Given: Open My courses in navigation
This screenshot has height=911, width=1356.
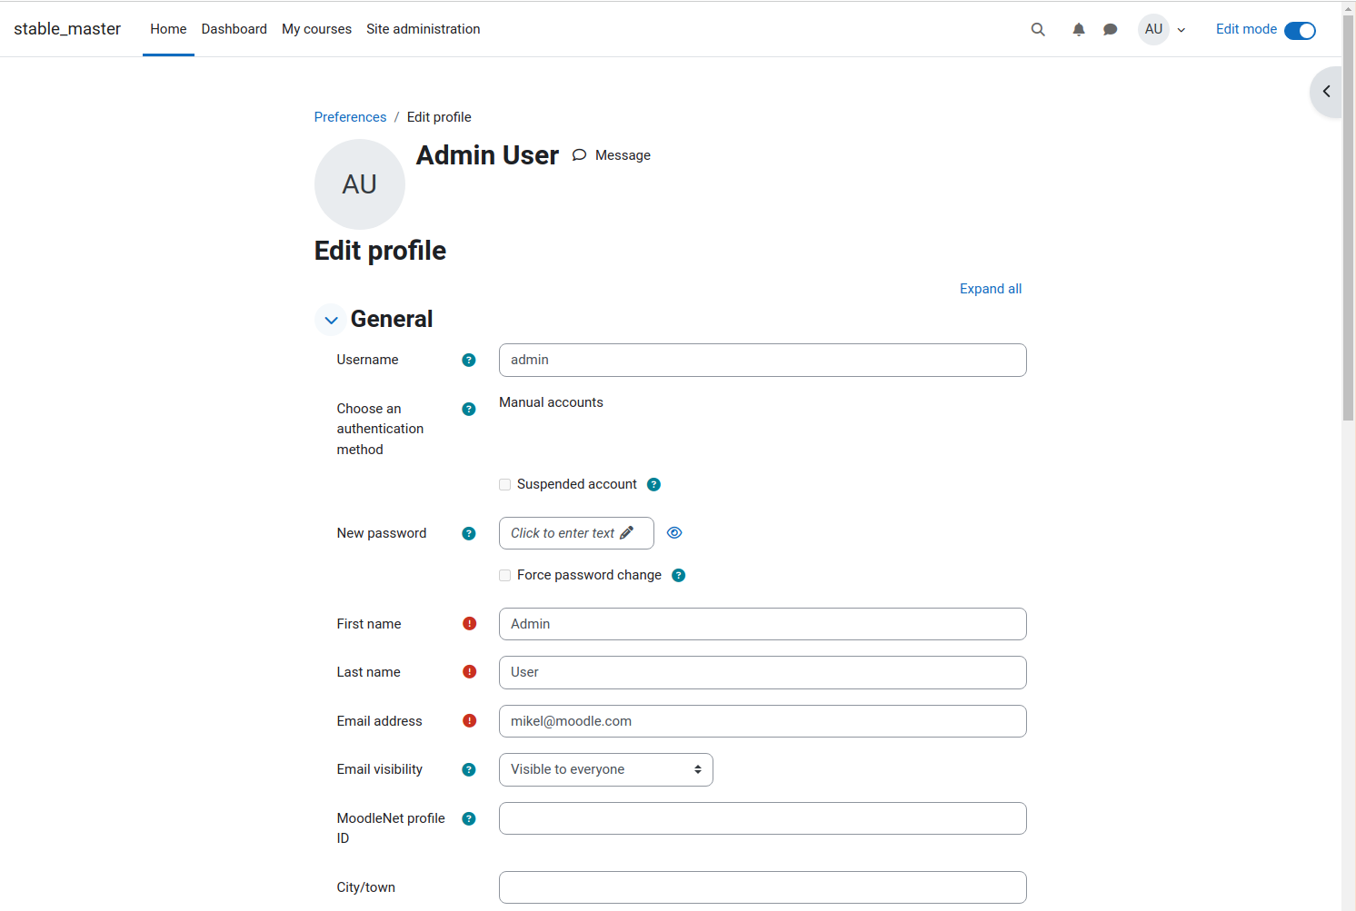Looking at the screenshot, I should (316, 29).
